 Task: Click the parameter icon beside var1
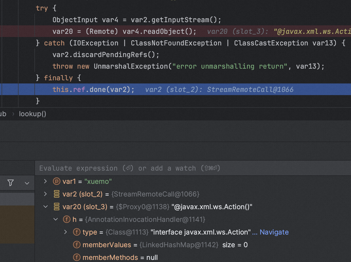[x=57, y=181]
